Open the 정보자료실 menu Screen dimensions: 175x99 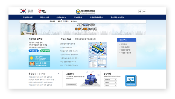[78, 18]
